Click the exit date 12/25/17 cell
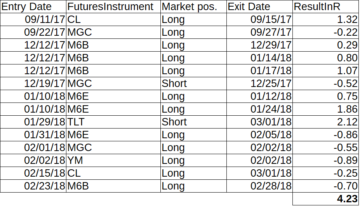360x212 pixels. (259, 83)
